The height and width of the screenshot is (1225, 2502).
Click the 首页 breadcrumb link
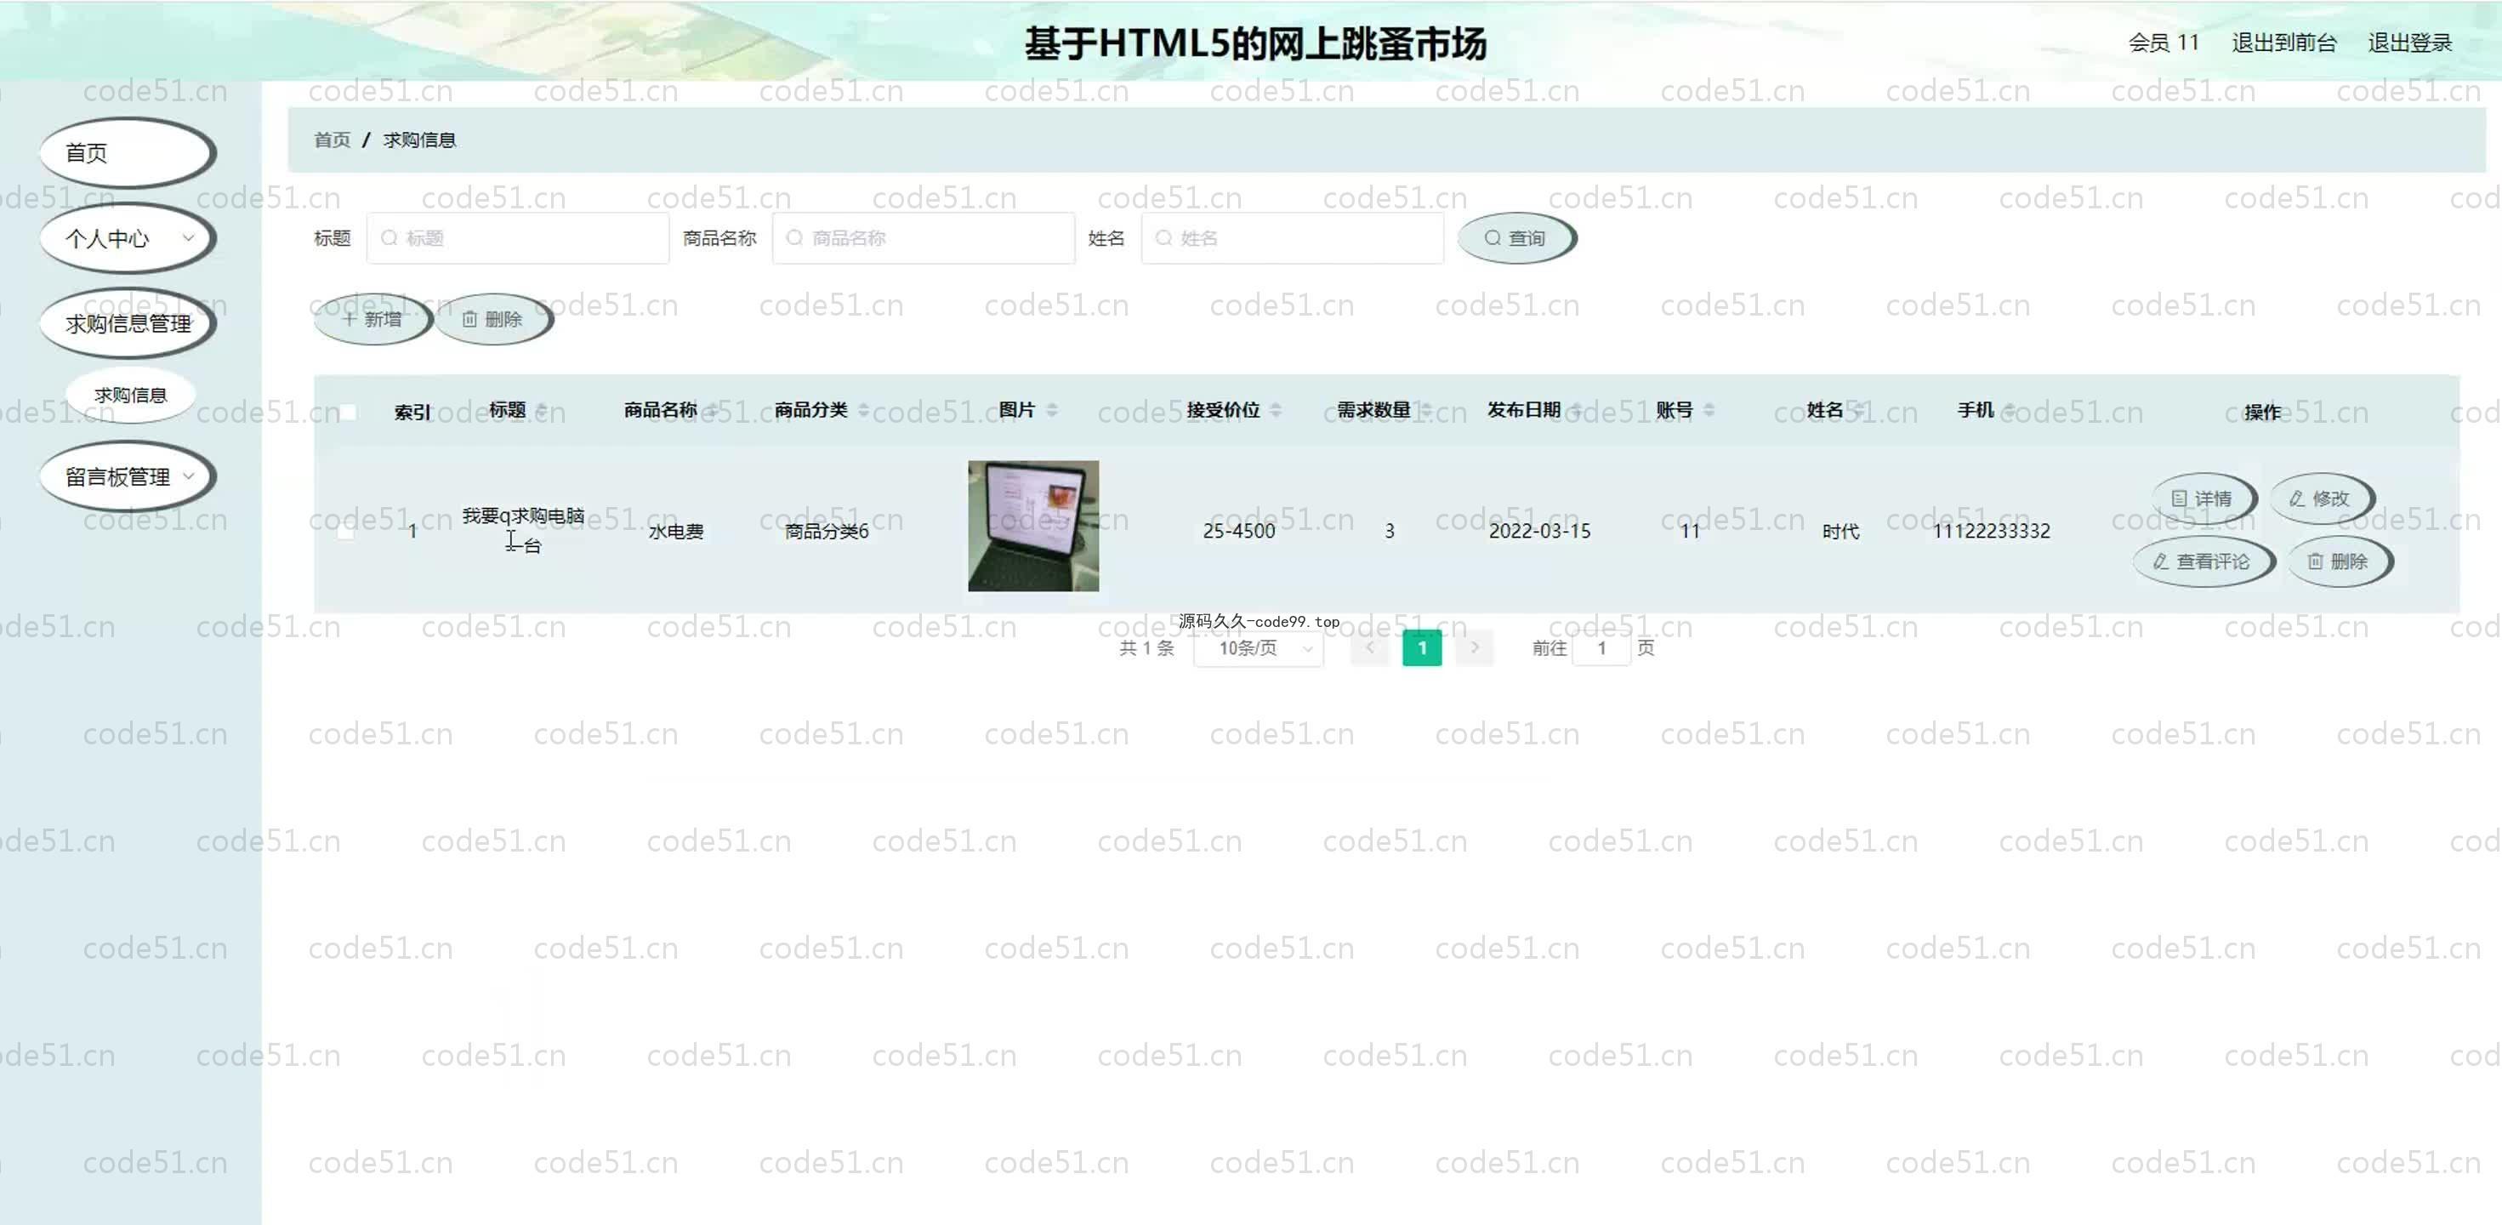coord(333,140)
